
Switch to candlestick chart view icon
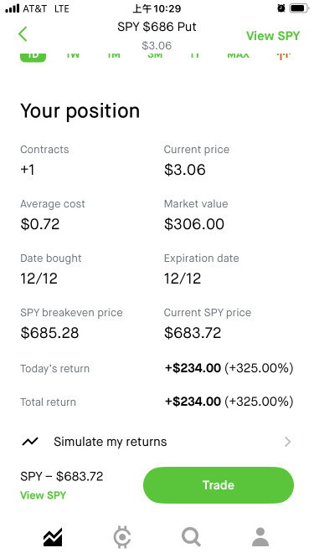click(283, 55)
